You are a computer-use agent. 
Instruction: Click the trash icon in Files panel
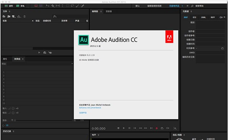point(25,16)
